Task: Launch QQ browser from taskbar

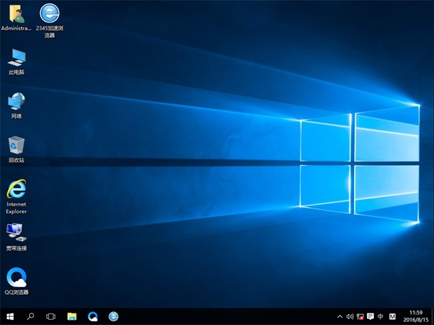Action: pyautogui.click(x=93, y=316)
